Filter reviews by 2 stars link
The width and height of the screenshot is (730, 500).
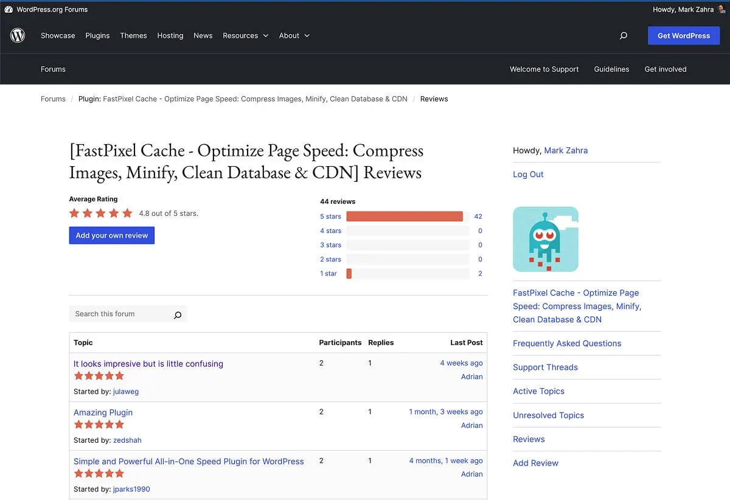[330, 260]
